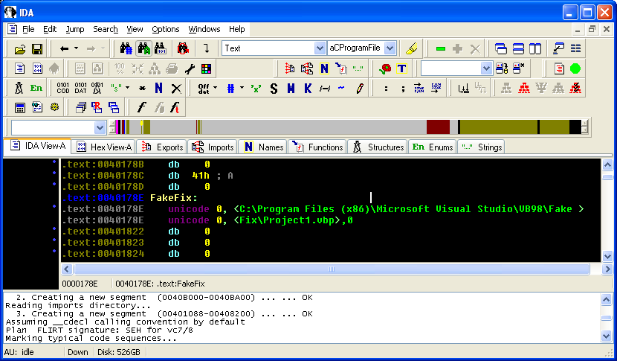Open the Options menu
Image resolution: width=617 pixels, height=361 pixels.
point(165,29)
